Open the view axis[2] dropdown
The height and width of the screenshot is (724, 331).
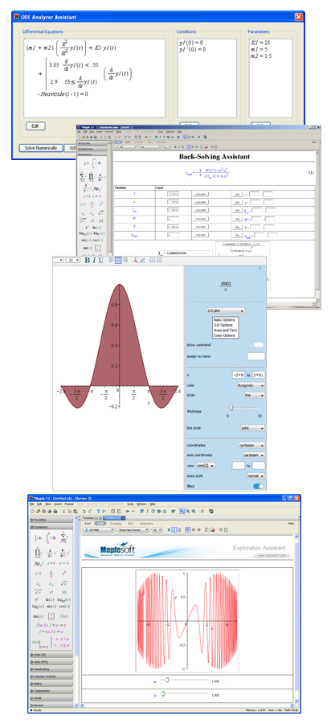[x=206, y=466]
